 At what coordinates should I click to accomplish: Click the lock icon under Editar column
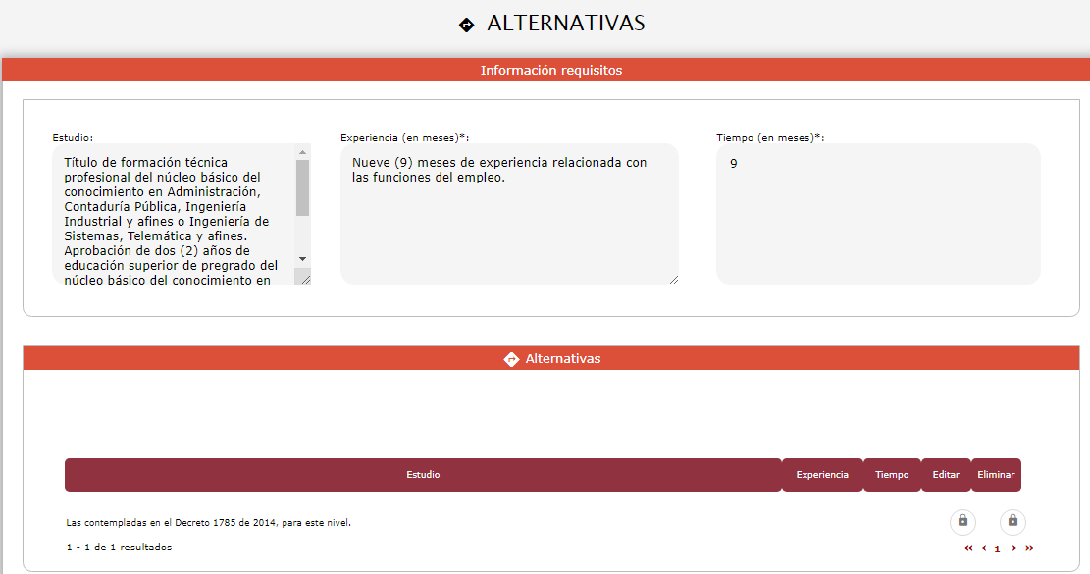point(962,521)
